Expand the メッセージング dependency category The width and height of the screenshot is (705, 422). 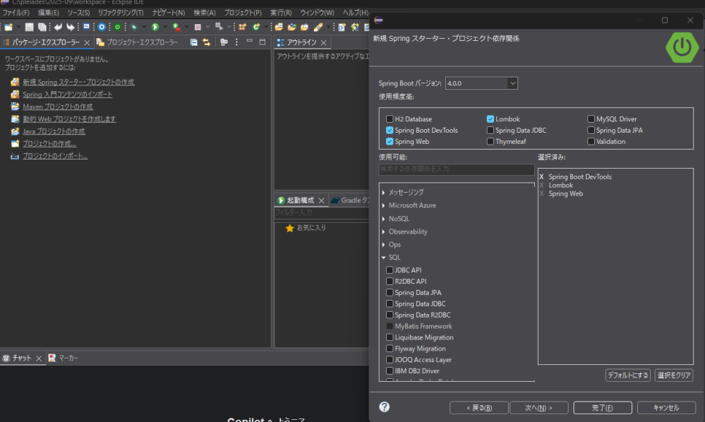coord(383,193)
